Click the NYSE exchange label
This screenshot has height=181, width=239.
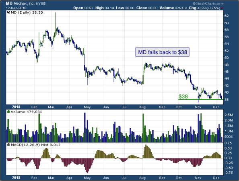41,4
